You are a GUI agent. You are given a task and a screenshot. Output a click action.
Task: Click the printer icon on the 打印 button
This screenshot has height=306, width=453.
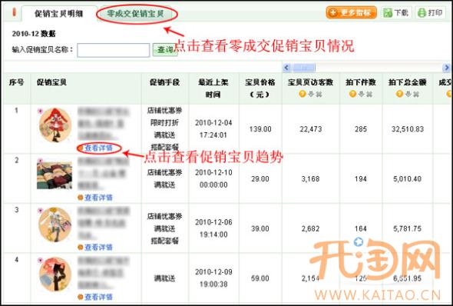pyautogui.click(x=422, y=13)
